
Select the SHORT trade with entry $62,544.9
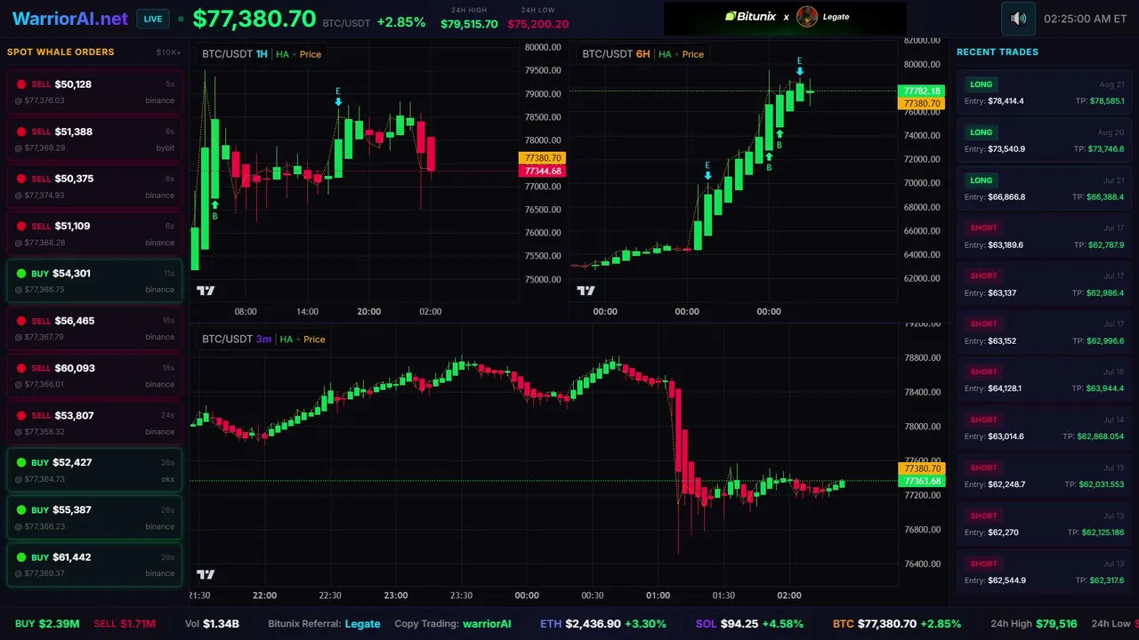1044,572
